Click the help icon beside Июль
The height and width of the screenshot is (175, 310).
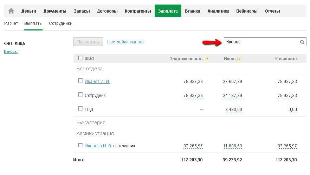coord(239,59)
